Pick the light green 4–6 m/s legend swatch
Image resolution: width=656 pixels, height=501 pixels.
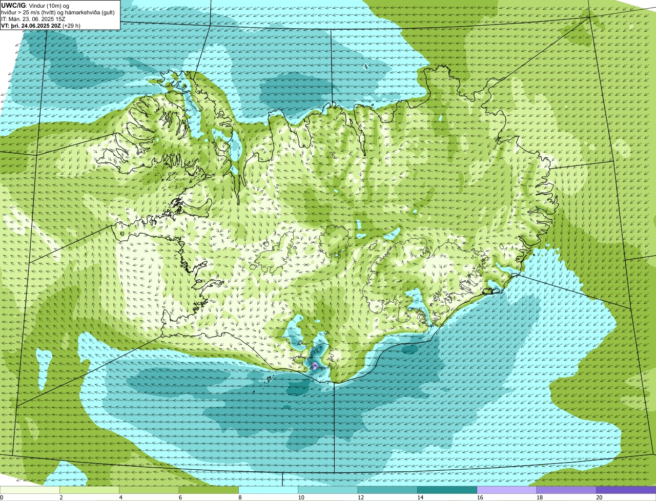tap(149, 490)
